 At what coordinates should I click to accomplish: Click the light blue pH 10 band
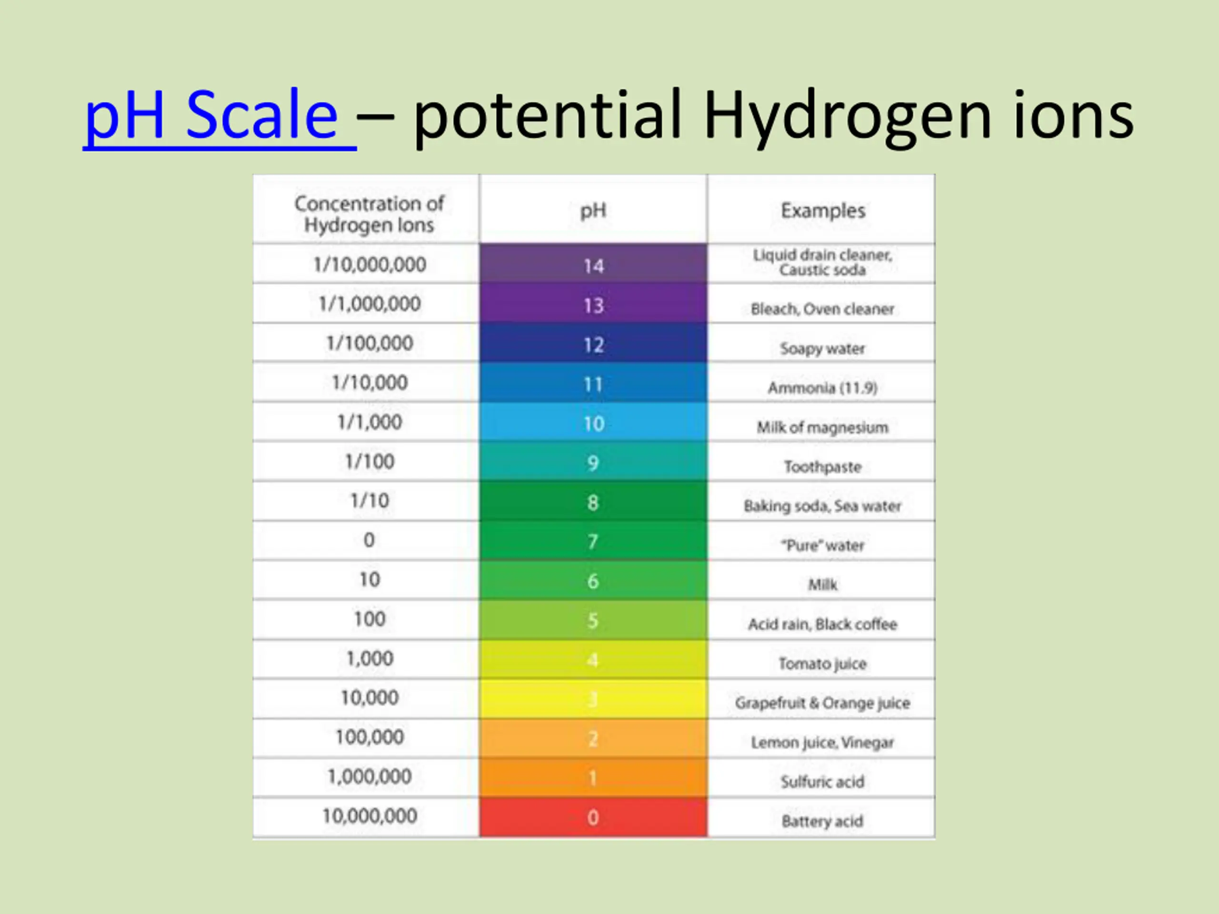593,421
